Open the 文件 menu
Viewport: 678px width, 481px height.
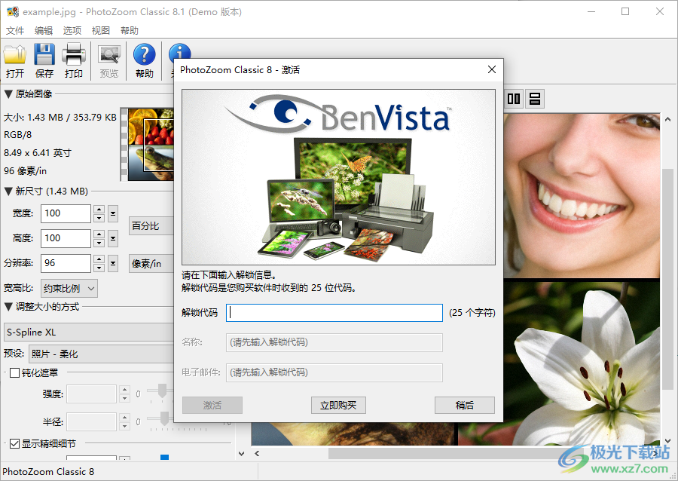tap(15, 31)
